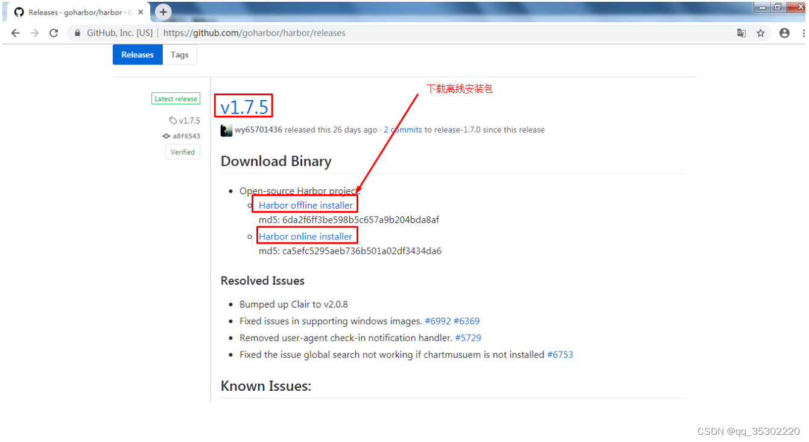This screenshot has height=442, width=809.
Task: Close the Releases goharbor/harbor tab
Action: (x=141, y=12)
